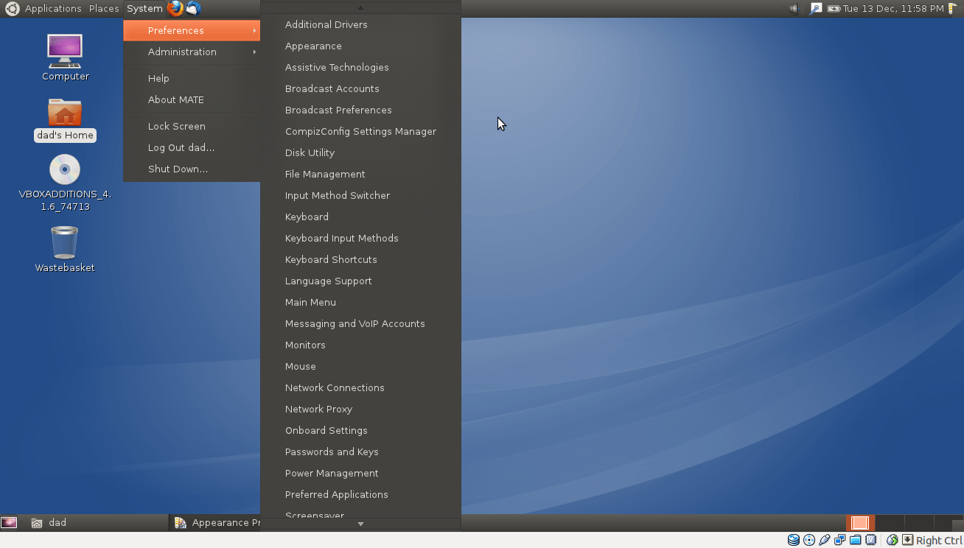Open Monitors preferences
This screenshot has width=964, height=548.
(360, 345)
